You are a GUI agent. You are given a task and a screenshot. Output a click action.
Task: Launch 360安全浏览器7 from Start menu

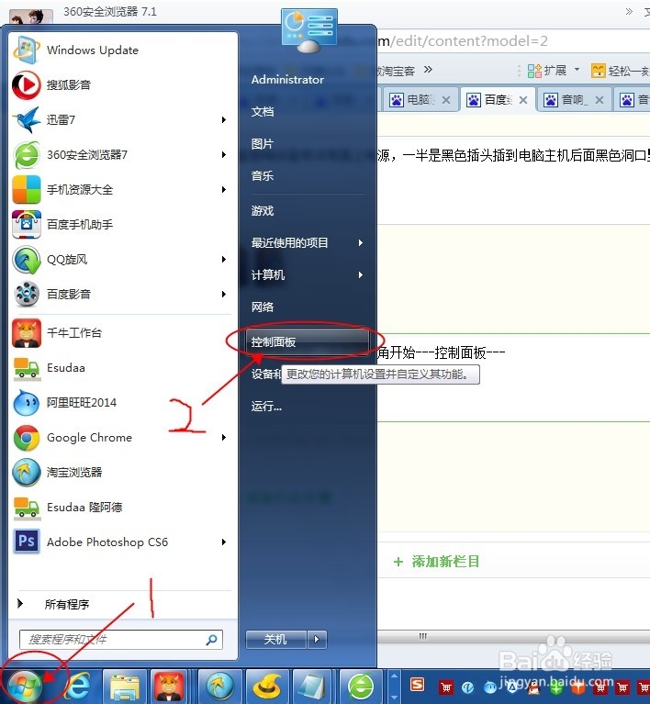121,155
